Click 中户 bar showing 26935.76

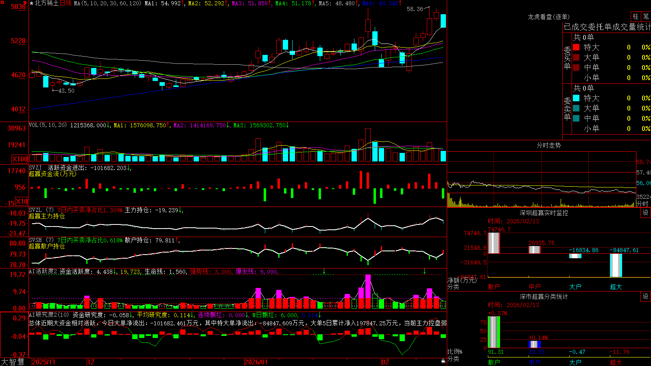point(535,250)
